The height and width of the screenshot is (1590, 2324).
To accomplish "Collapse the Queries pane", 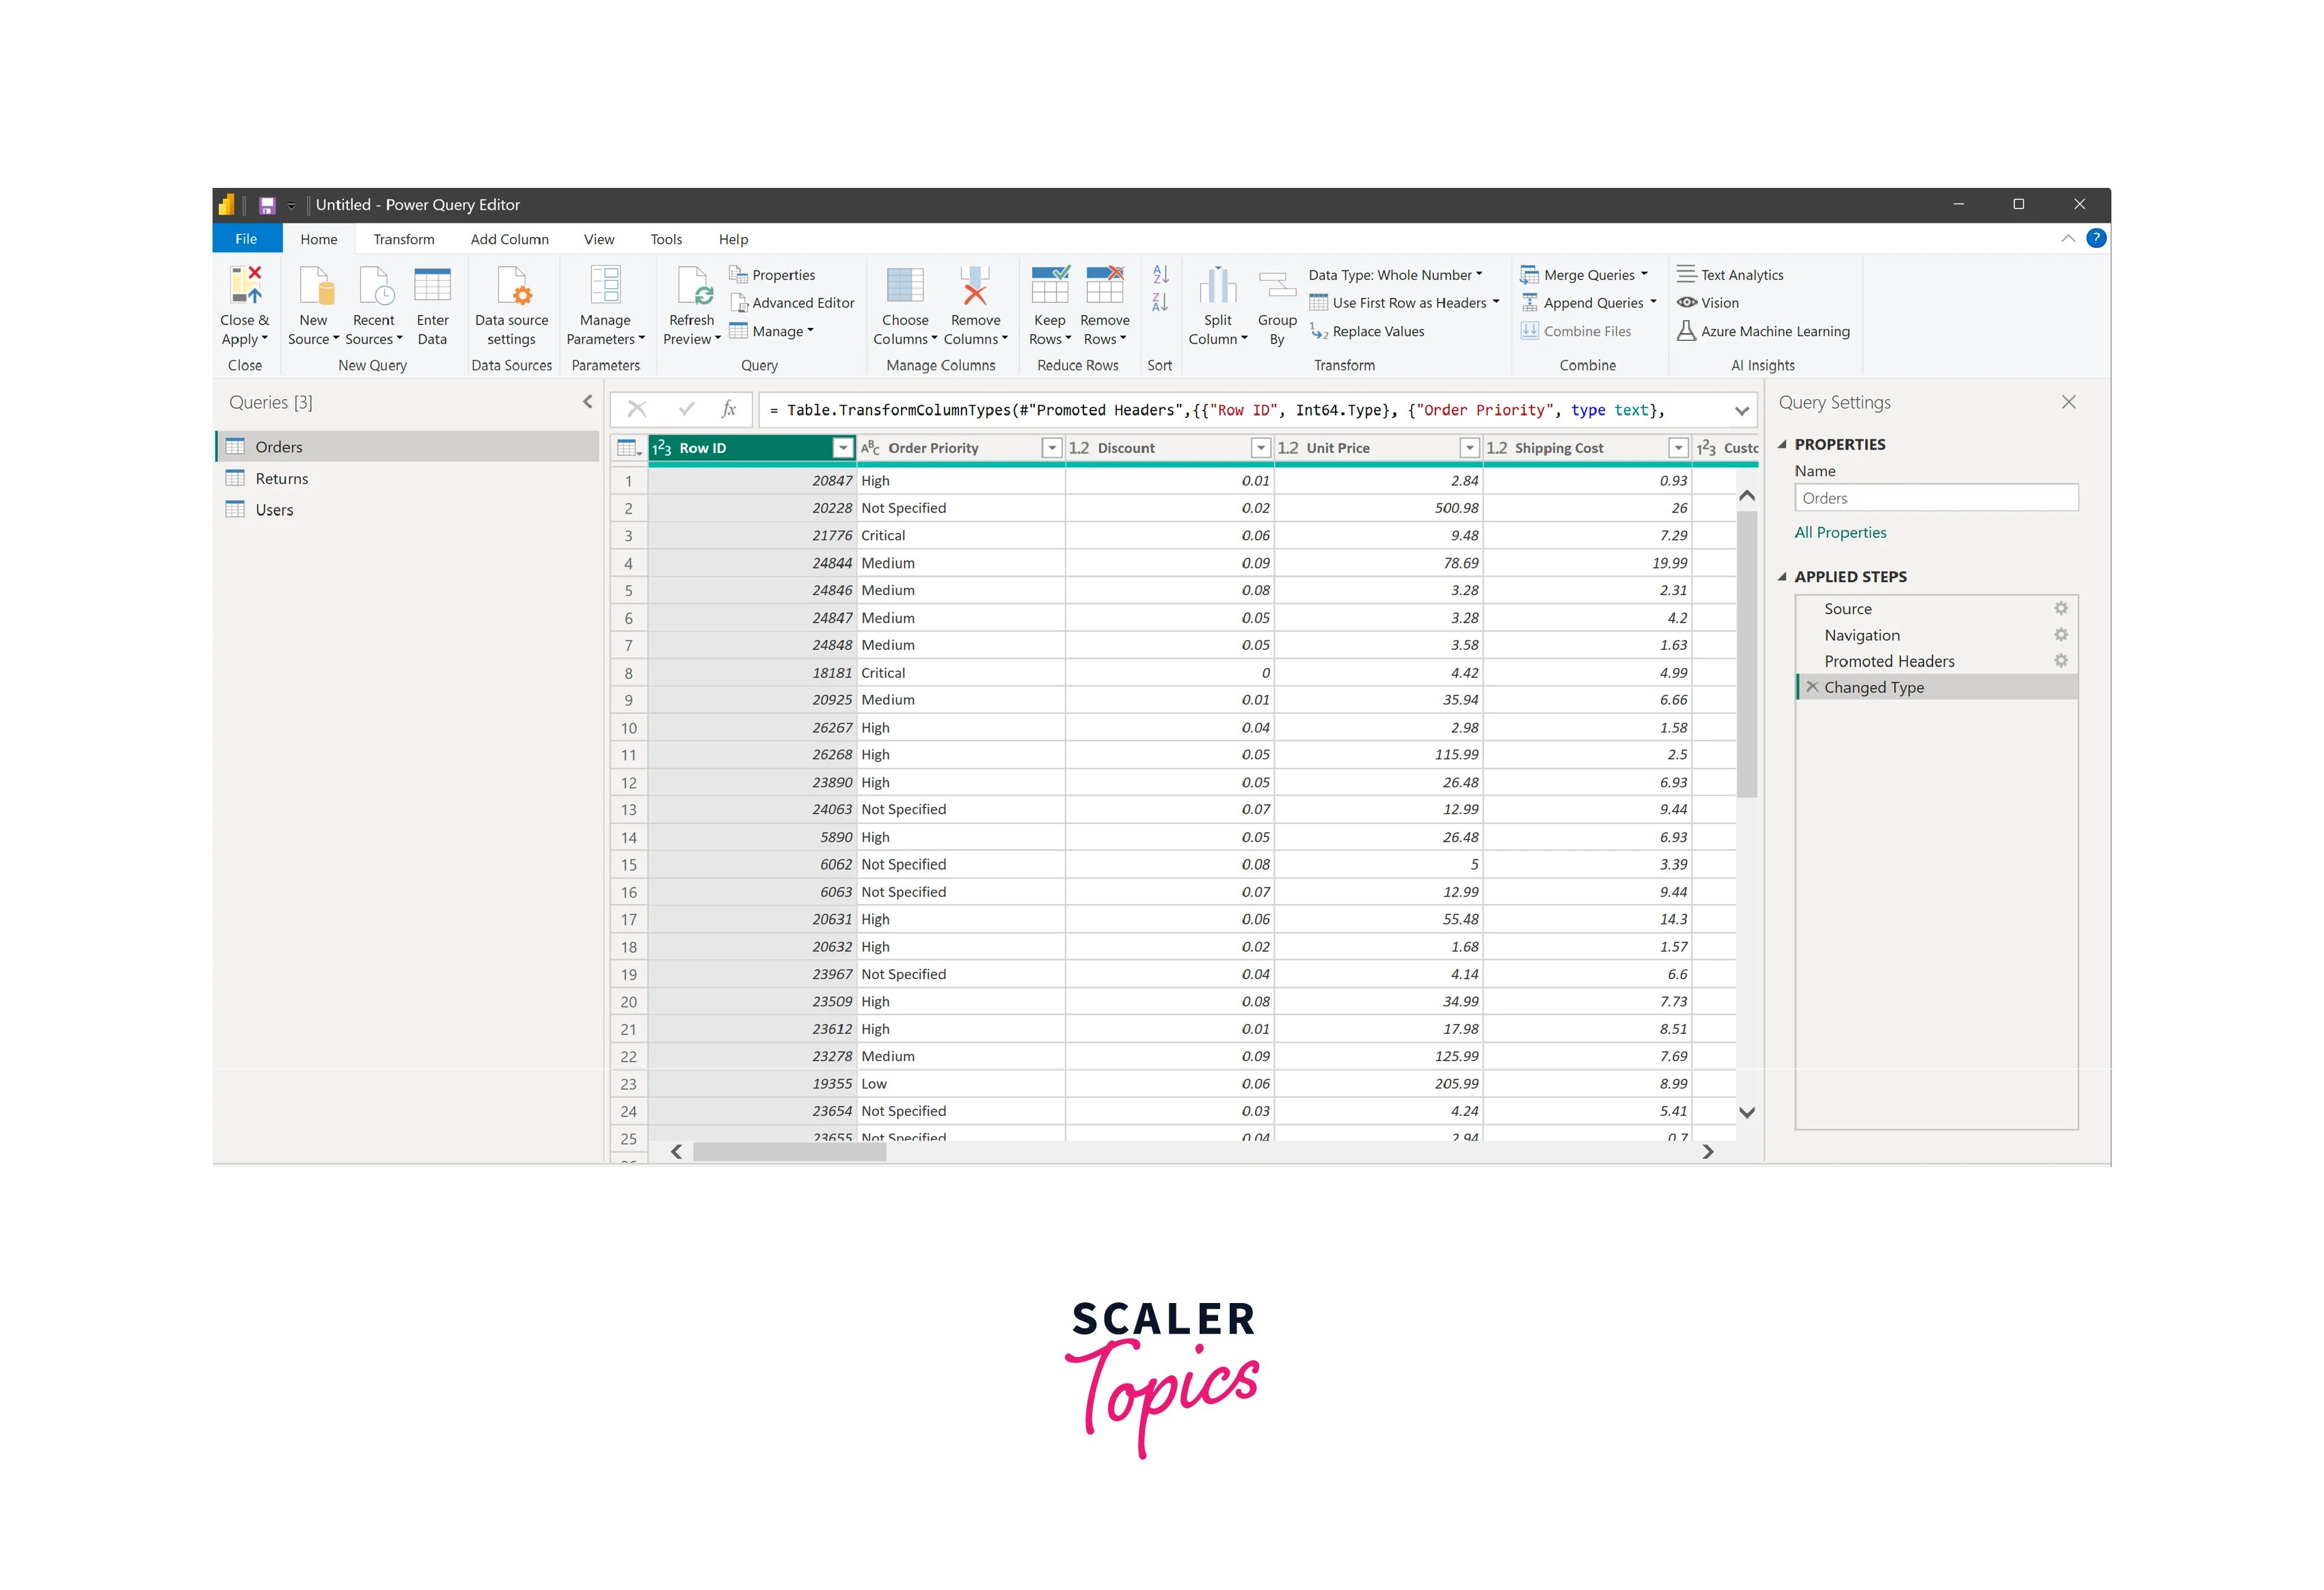I will [587, 402].
